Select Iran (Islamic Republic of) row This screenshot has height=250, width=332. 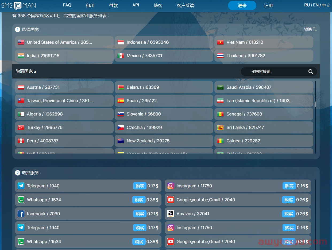tap(264, 101)
